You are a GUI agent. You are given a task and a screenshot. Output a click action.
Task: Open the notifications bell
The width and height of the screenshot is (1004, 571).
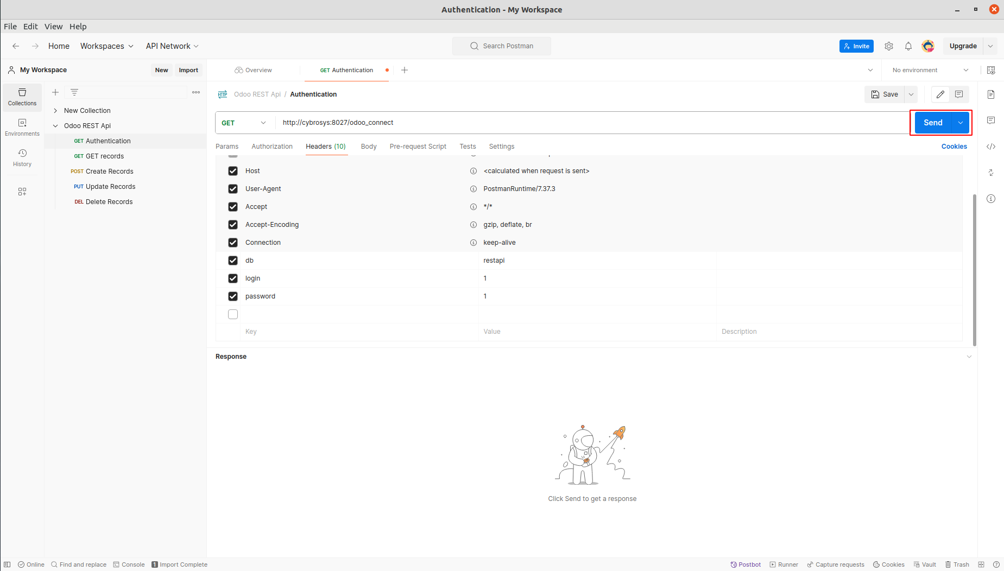tap(908, 46)
